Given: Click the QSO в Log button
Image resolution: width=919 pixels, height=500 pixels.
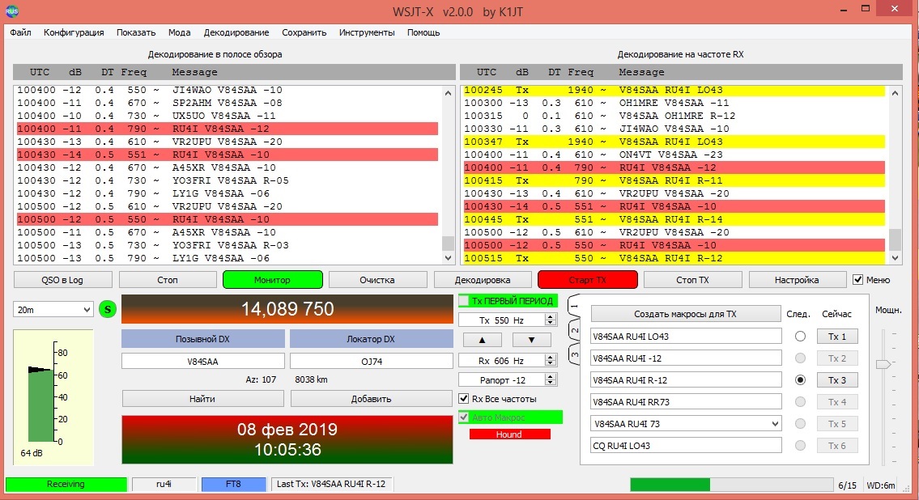Looking at the screenshot, I should [62, 280].
